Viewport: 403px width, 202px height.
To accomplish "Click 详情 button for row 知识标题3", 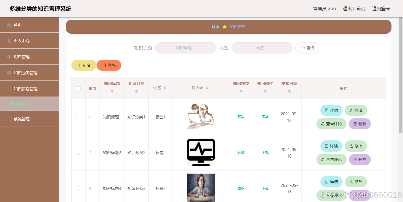I will point(331,182).
